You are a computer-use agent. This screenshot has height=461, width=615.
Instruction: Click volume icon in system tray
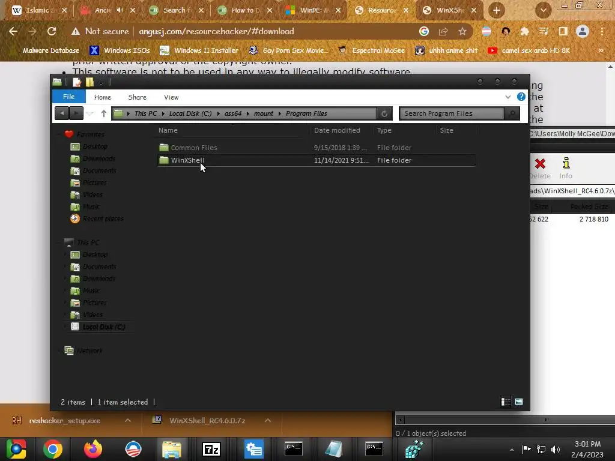(x=556, y=449)
